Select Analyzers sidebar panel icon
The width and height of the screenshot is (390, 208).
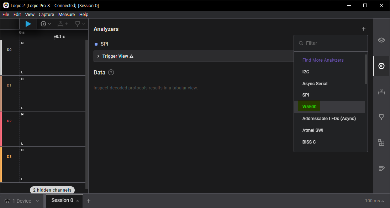pos(381,66)
